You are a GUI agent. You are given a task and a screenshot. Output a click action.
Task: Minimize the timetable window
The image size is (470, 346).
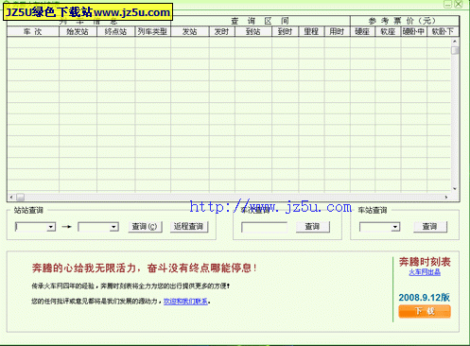[x=447, y=4]
